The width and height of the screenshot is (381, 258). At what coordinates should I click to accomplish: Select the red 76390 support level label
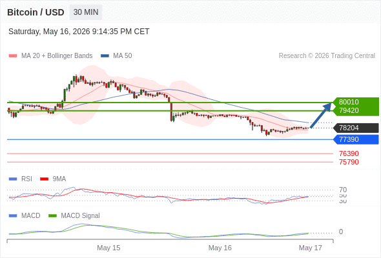coord(349,154)
